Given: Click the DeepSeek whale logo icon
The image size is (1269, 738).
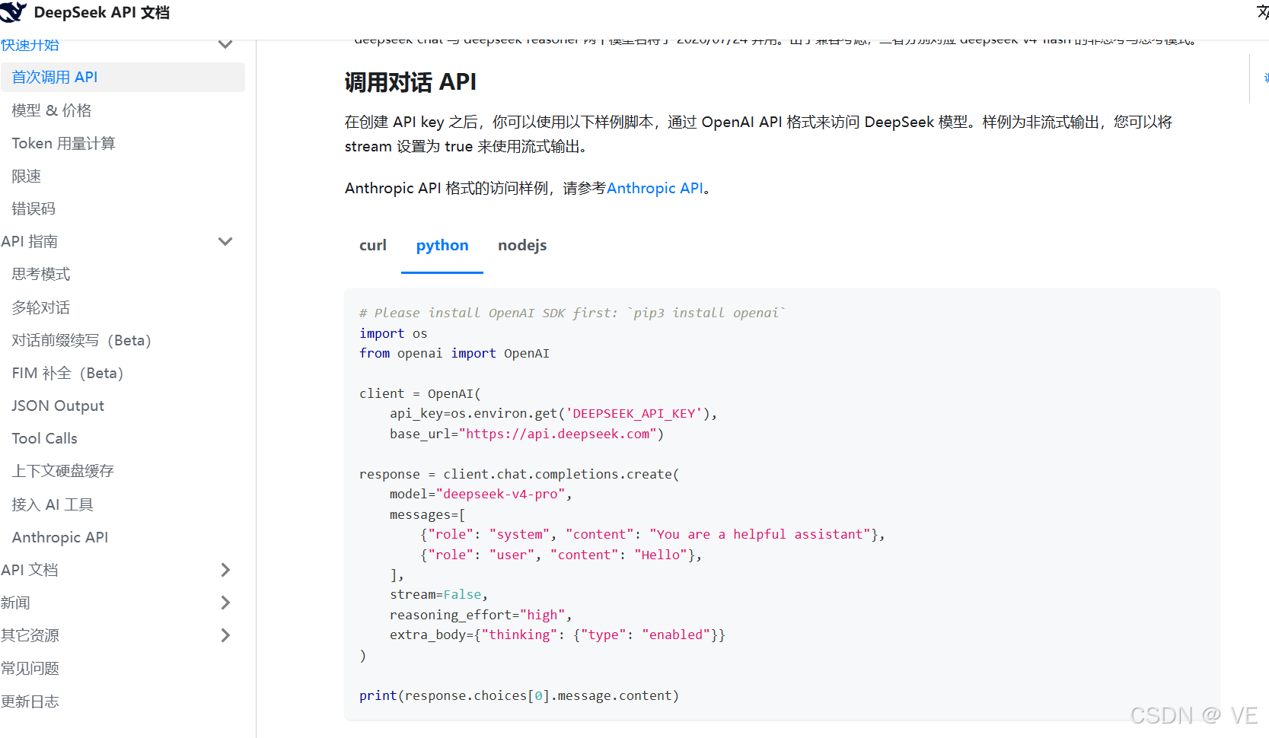Looking at the screenshot, I should (13, 11).
